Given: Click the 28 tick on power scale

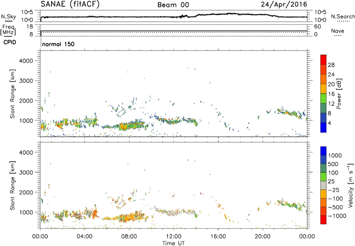Looking at the screenshot, I should click(x=331, y=65).
